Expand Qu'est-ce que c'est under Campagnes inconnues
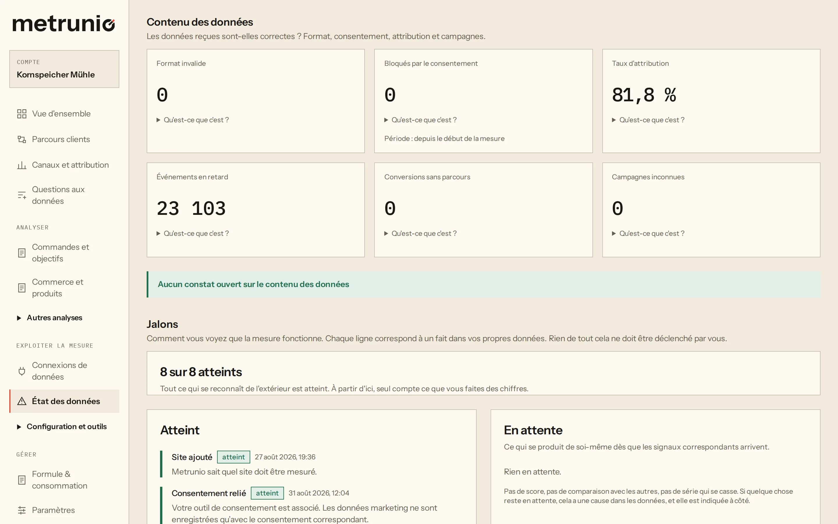This screenshot has height=524, width=838. 648,233
